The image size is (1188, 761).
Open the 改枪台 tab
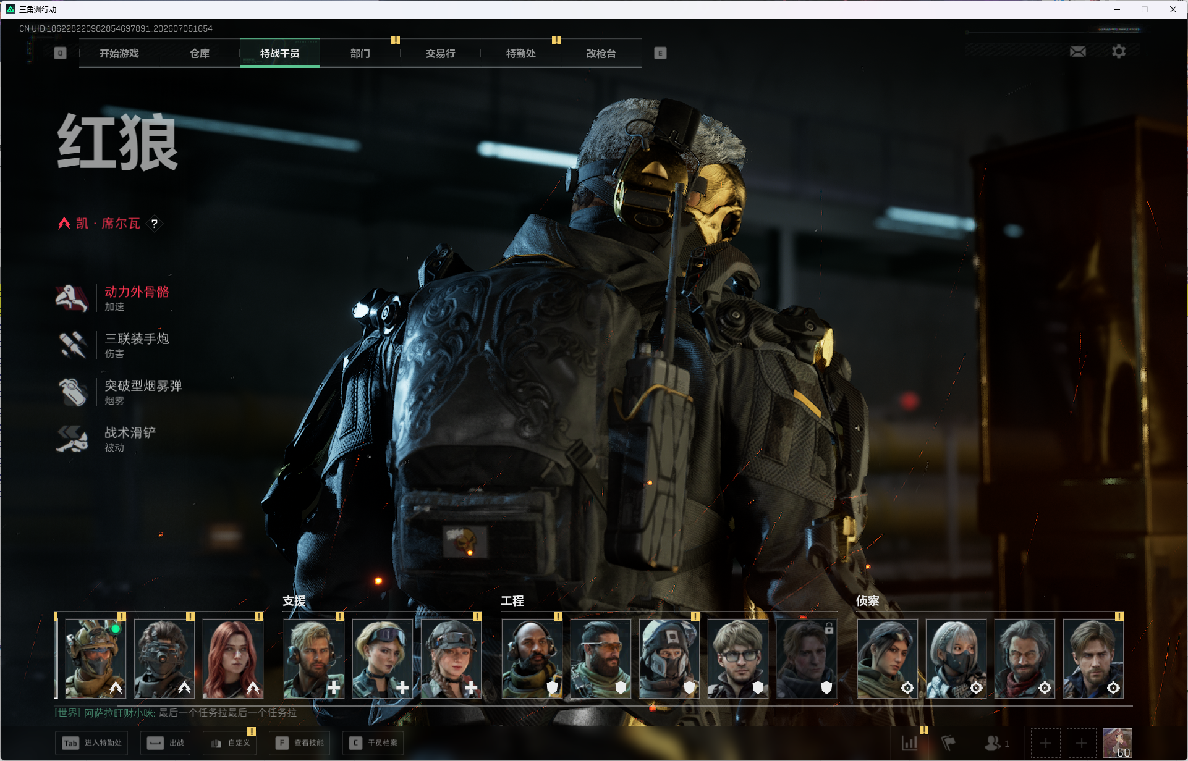pyautogui.click(x=601, y=54)
